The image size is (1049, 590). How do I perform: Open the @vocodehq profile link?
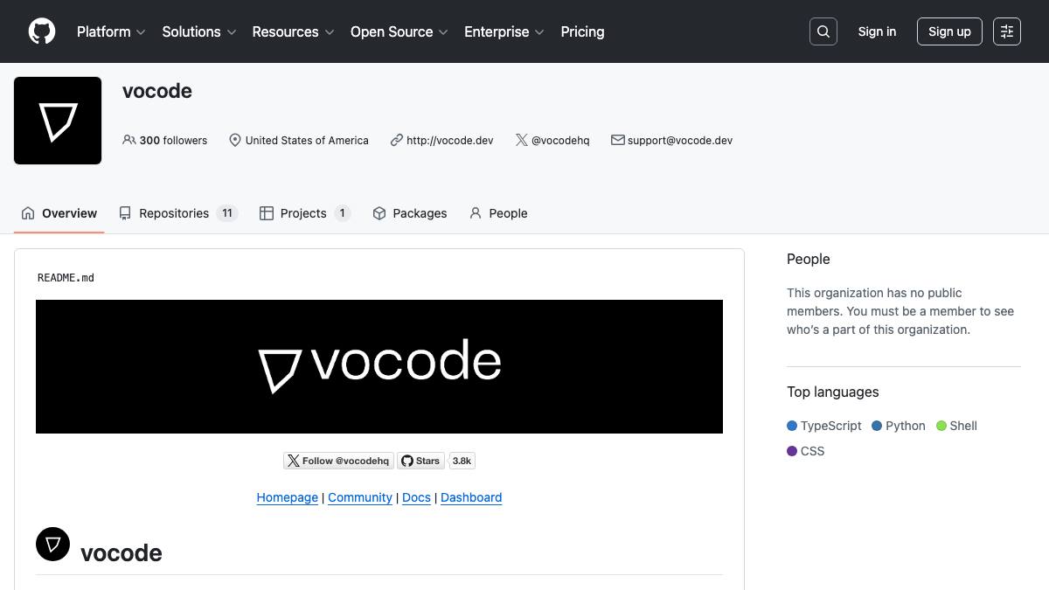[560, 140]
